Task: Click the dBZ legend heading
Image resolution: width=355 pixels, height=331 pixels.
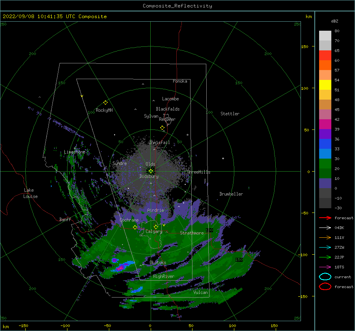Action: click(334, 21)
